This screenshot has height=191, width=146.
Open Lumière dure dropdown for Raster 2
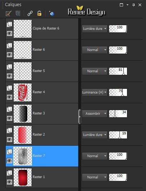(x=94, y=135)
